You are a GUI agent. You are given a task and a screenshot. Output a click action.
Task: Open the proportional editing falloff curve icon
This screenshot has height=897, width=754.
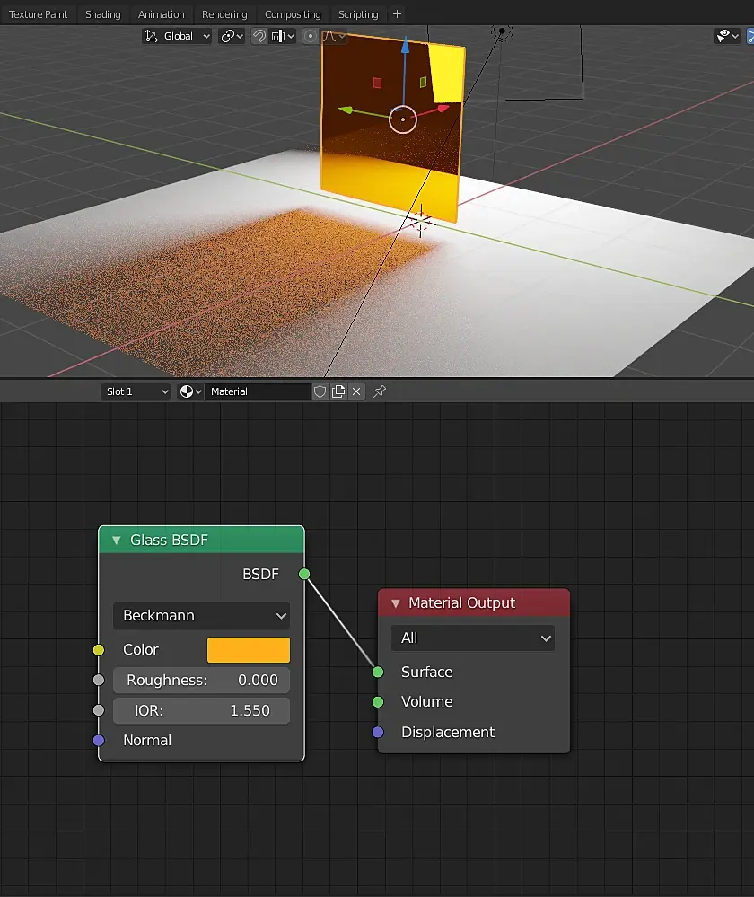coord(334,36)
